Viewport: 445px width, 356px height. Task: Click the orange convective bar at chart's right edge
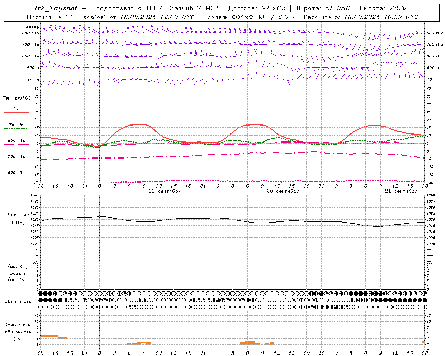click(424, 342)
